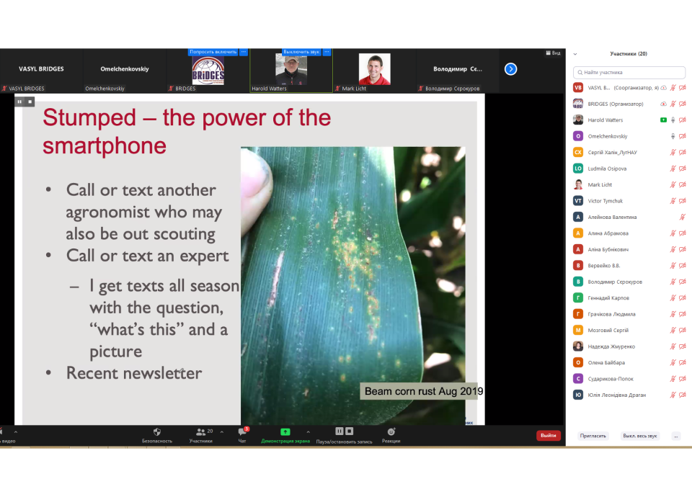Toggle Mark Licht muted microphone icon
Viewport: 692px width, 497px height.
(673, 185)
